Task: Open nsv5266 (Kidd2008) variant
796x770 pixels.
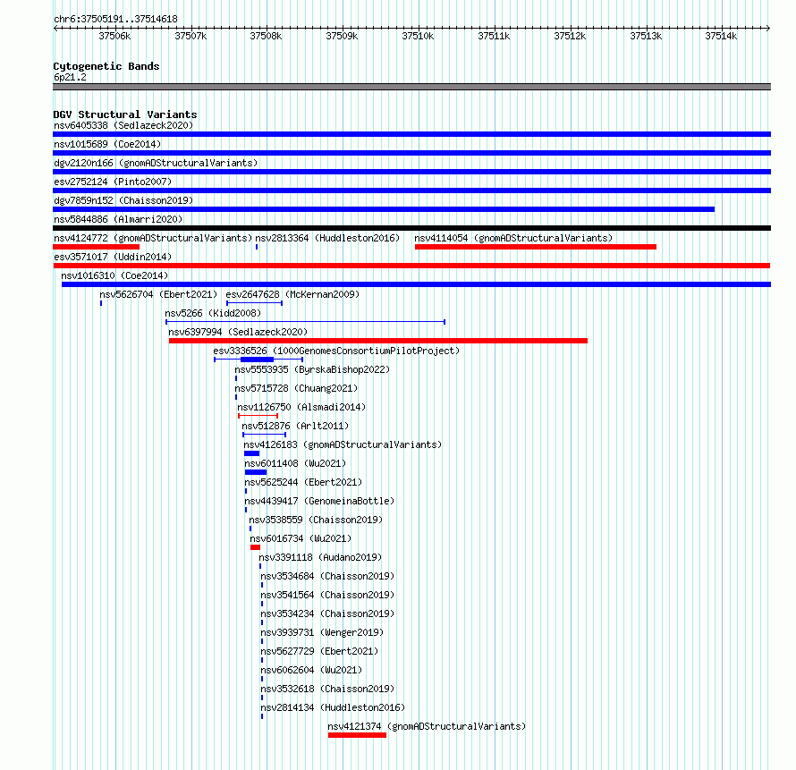Action: coord(213,313)
